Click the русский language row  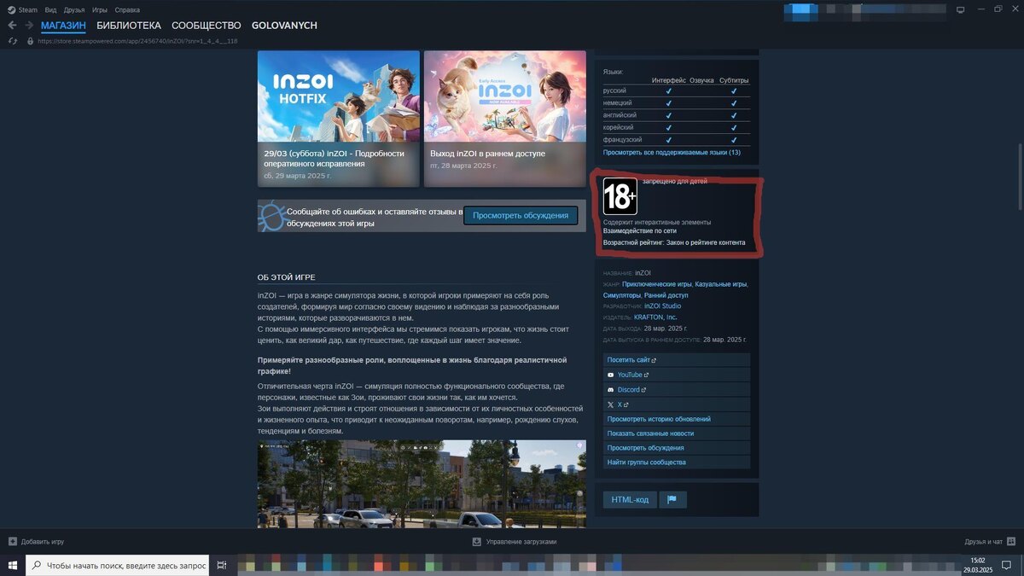677,90
